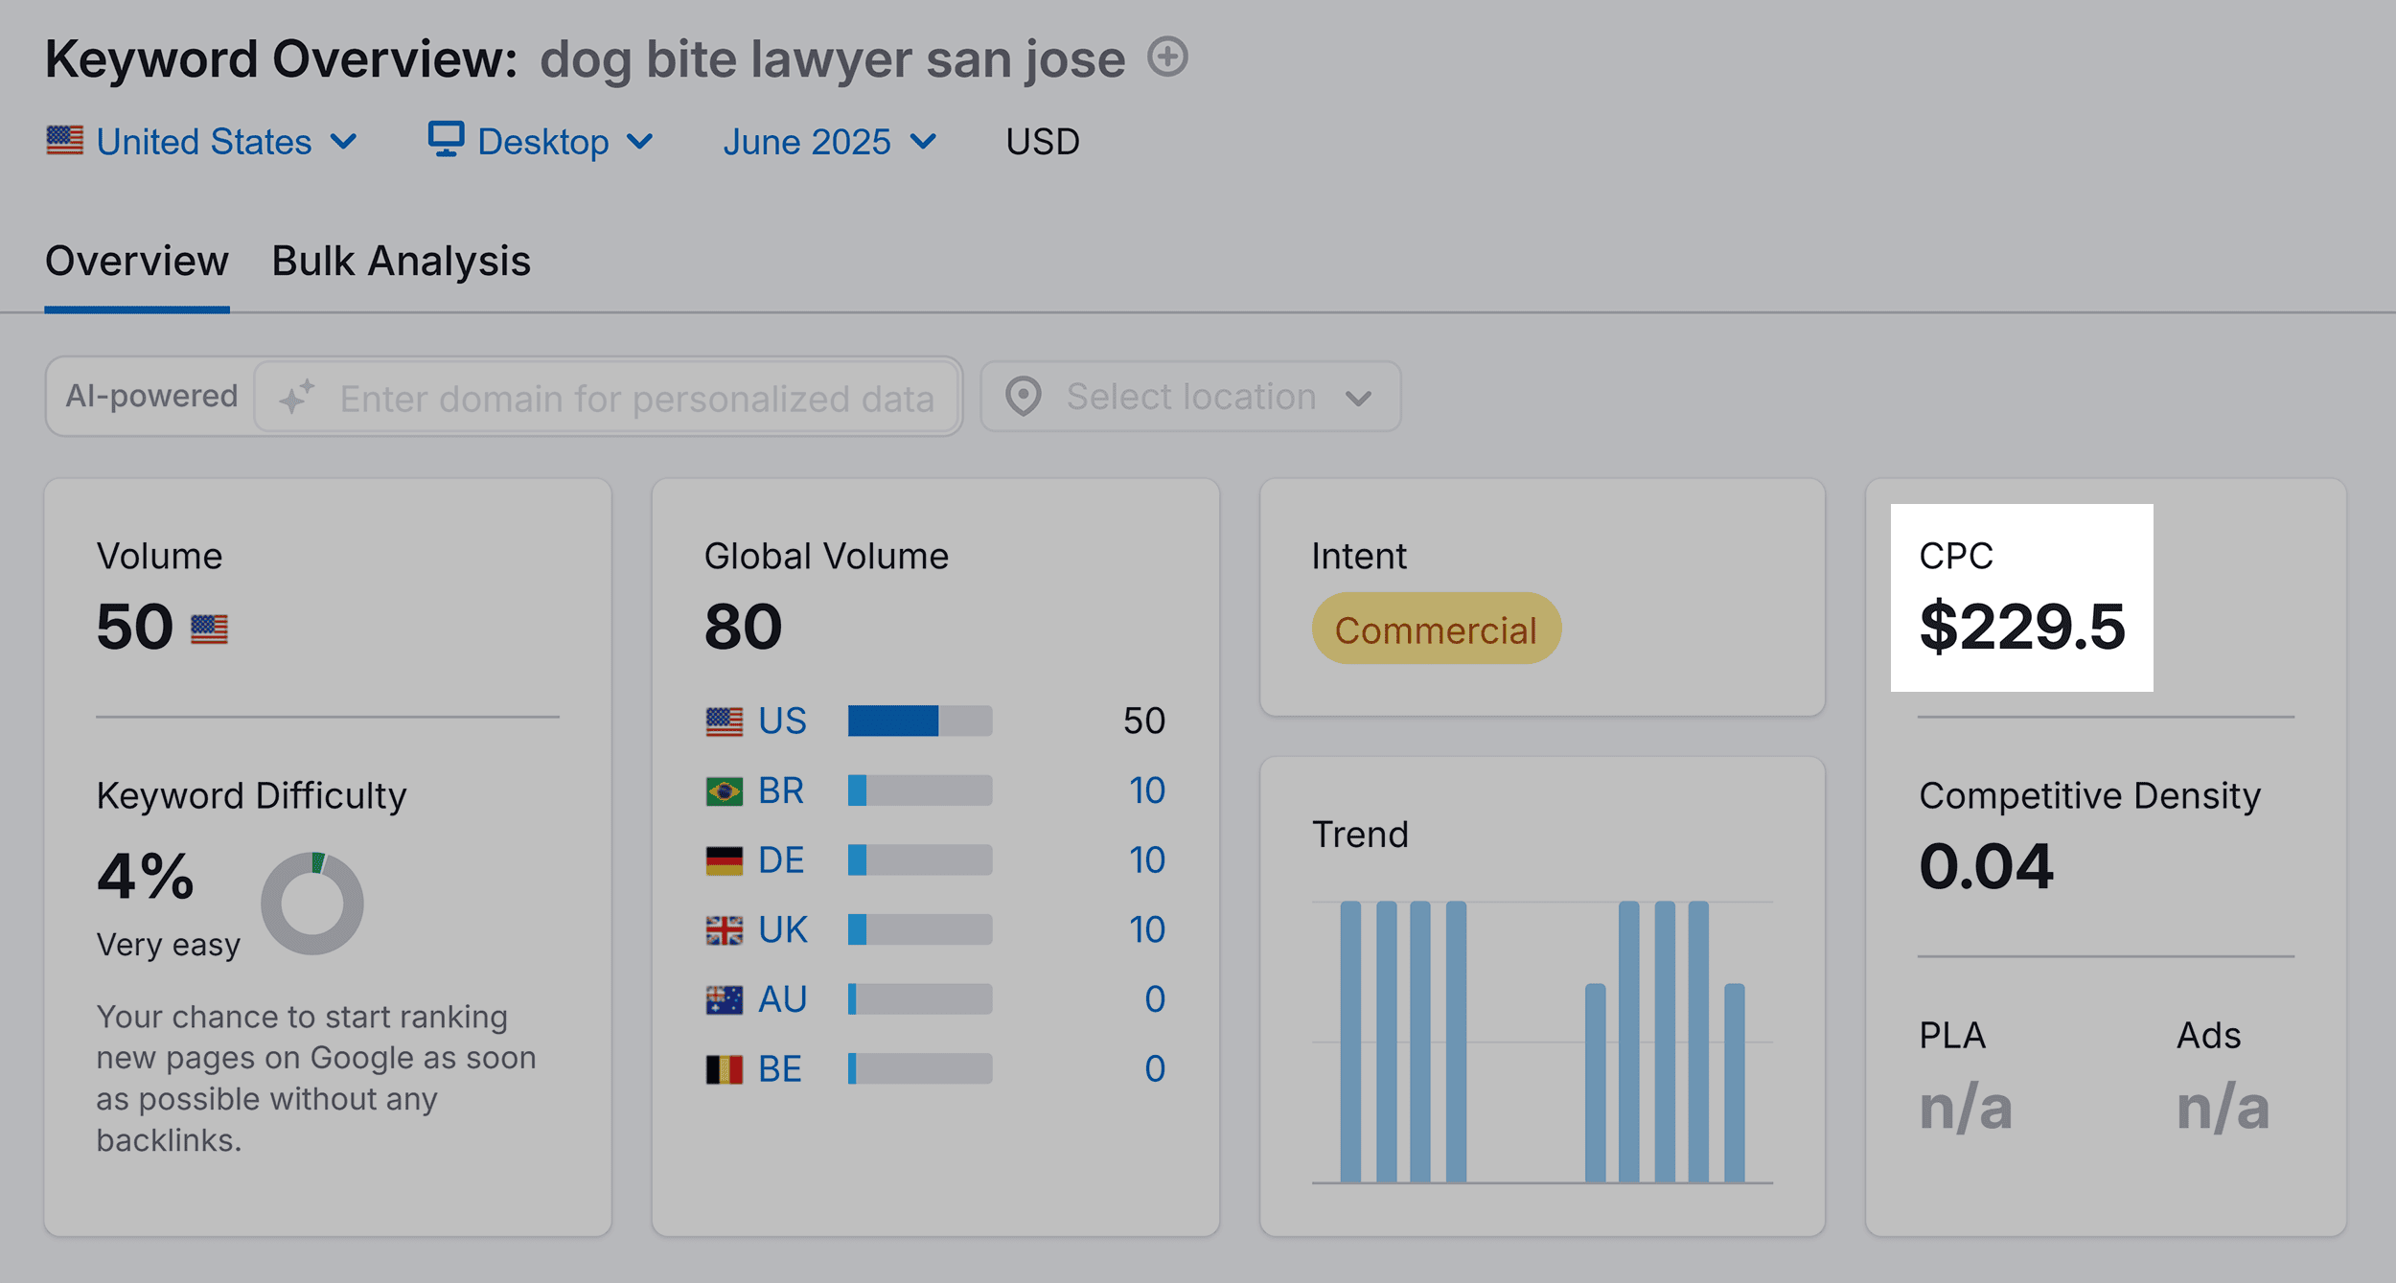Click the Germany flag icon

click(x=724, y=860)
